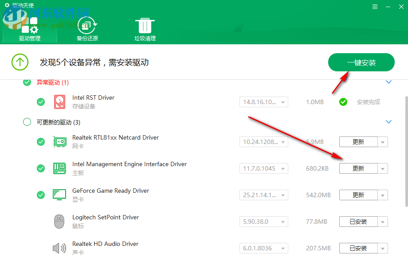Select the Realtek RTL81xx network card icon
Viewport: 408px width, 257px height.
59,141
